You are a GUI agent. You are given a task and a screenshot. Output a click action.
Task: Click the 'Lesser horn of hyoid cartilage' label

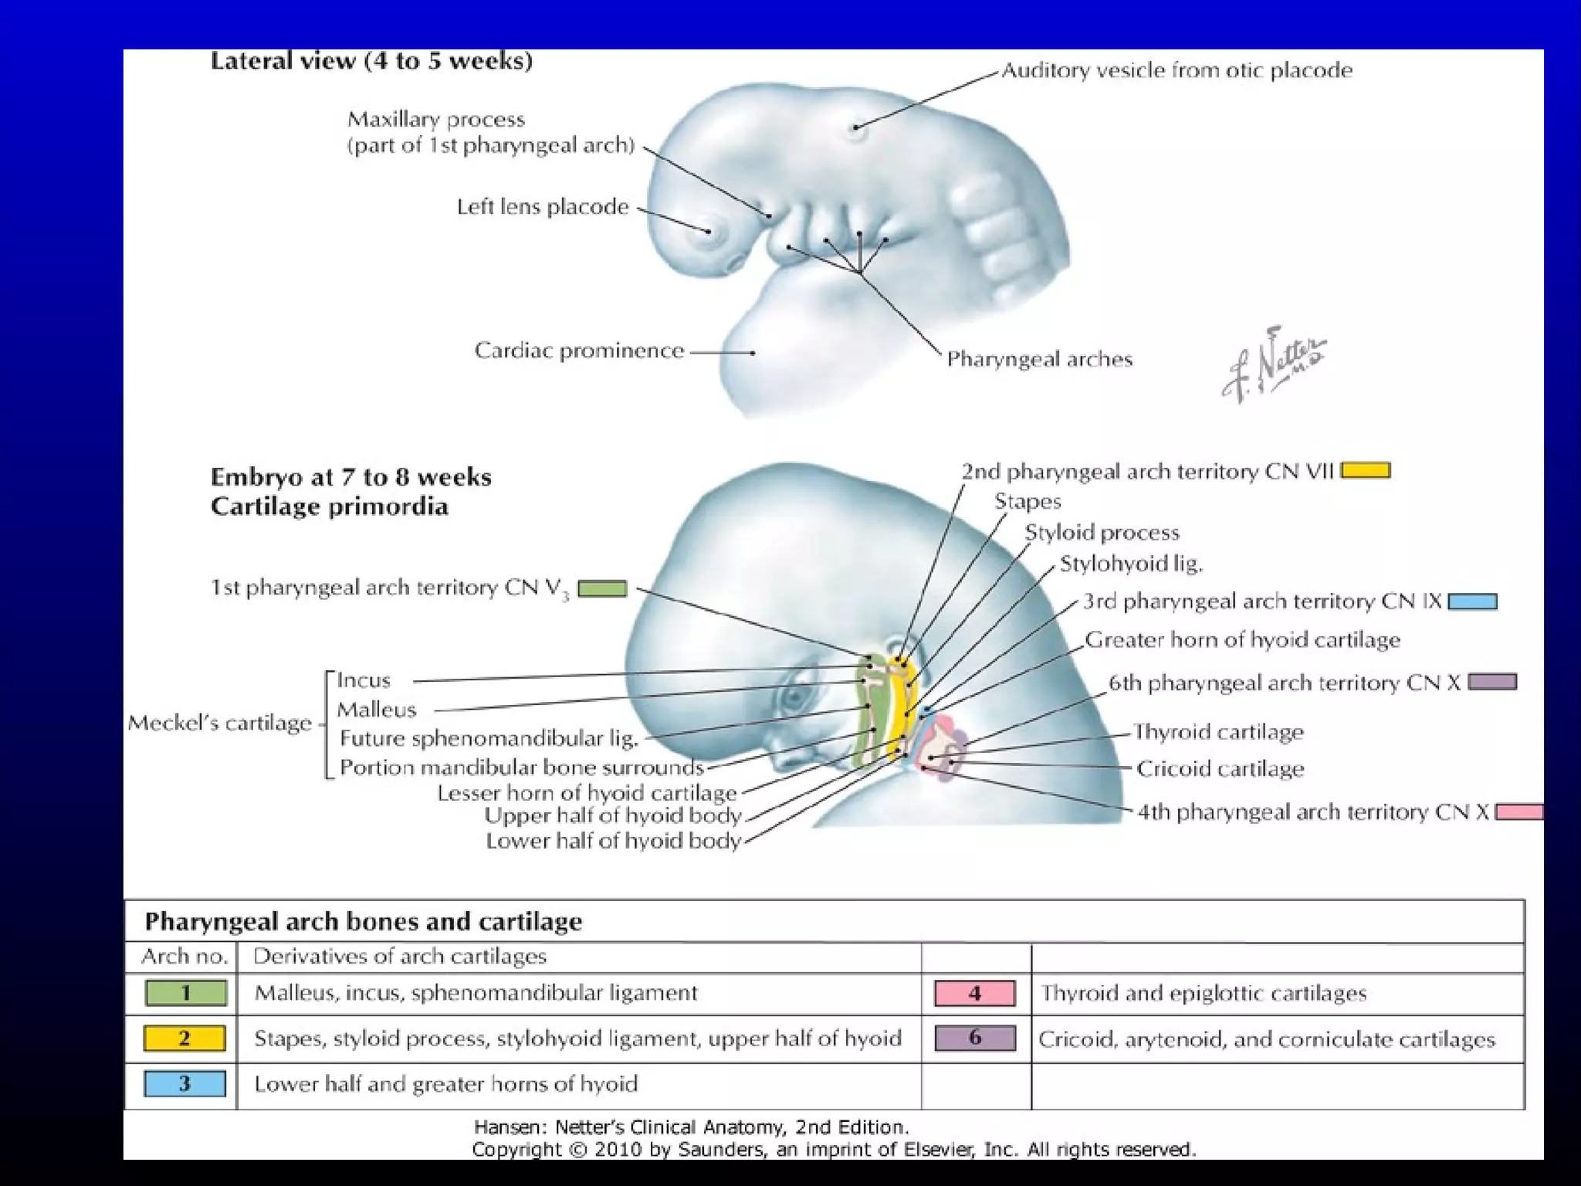[587, 794]
